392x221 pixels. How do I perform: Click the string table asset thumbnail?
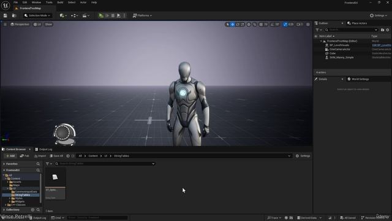(x=55, y=177)
